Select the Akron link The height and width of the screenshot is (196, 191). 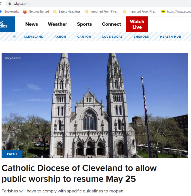tap(60, 37)
